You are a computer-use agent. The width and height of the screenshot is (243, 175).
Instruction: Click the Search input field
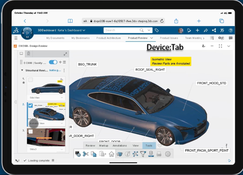pos(122,30)
